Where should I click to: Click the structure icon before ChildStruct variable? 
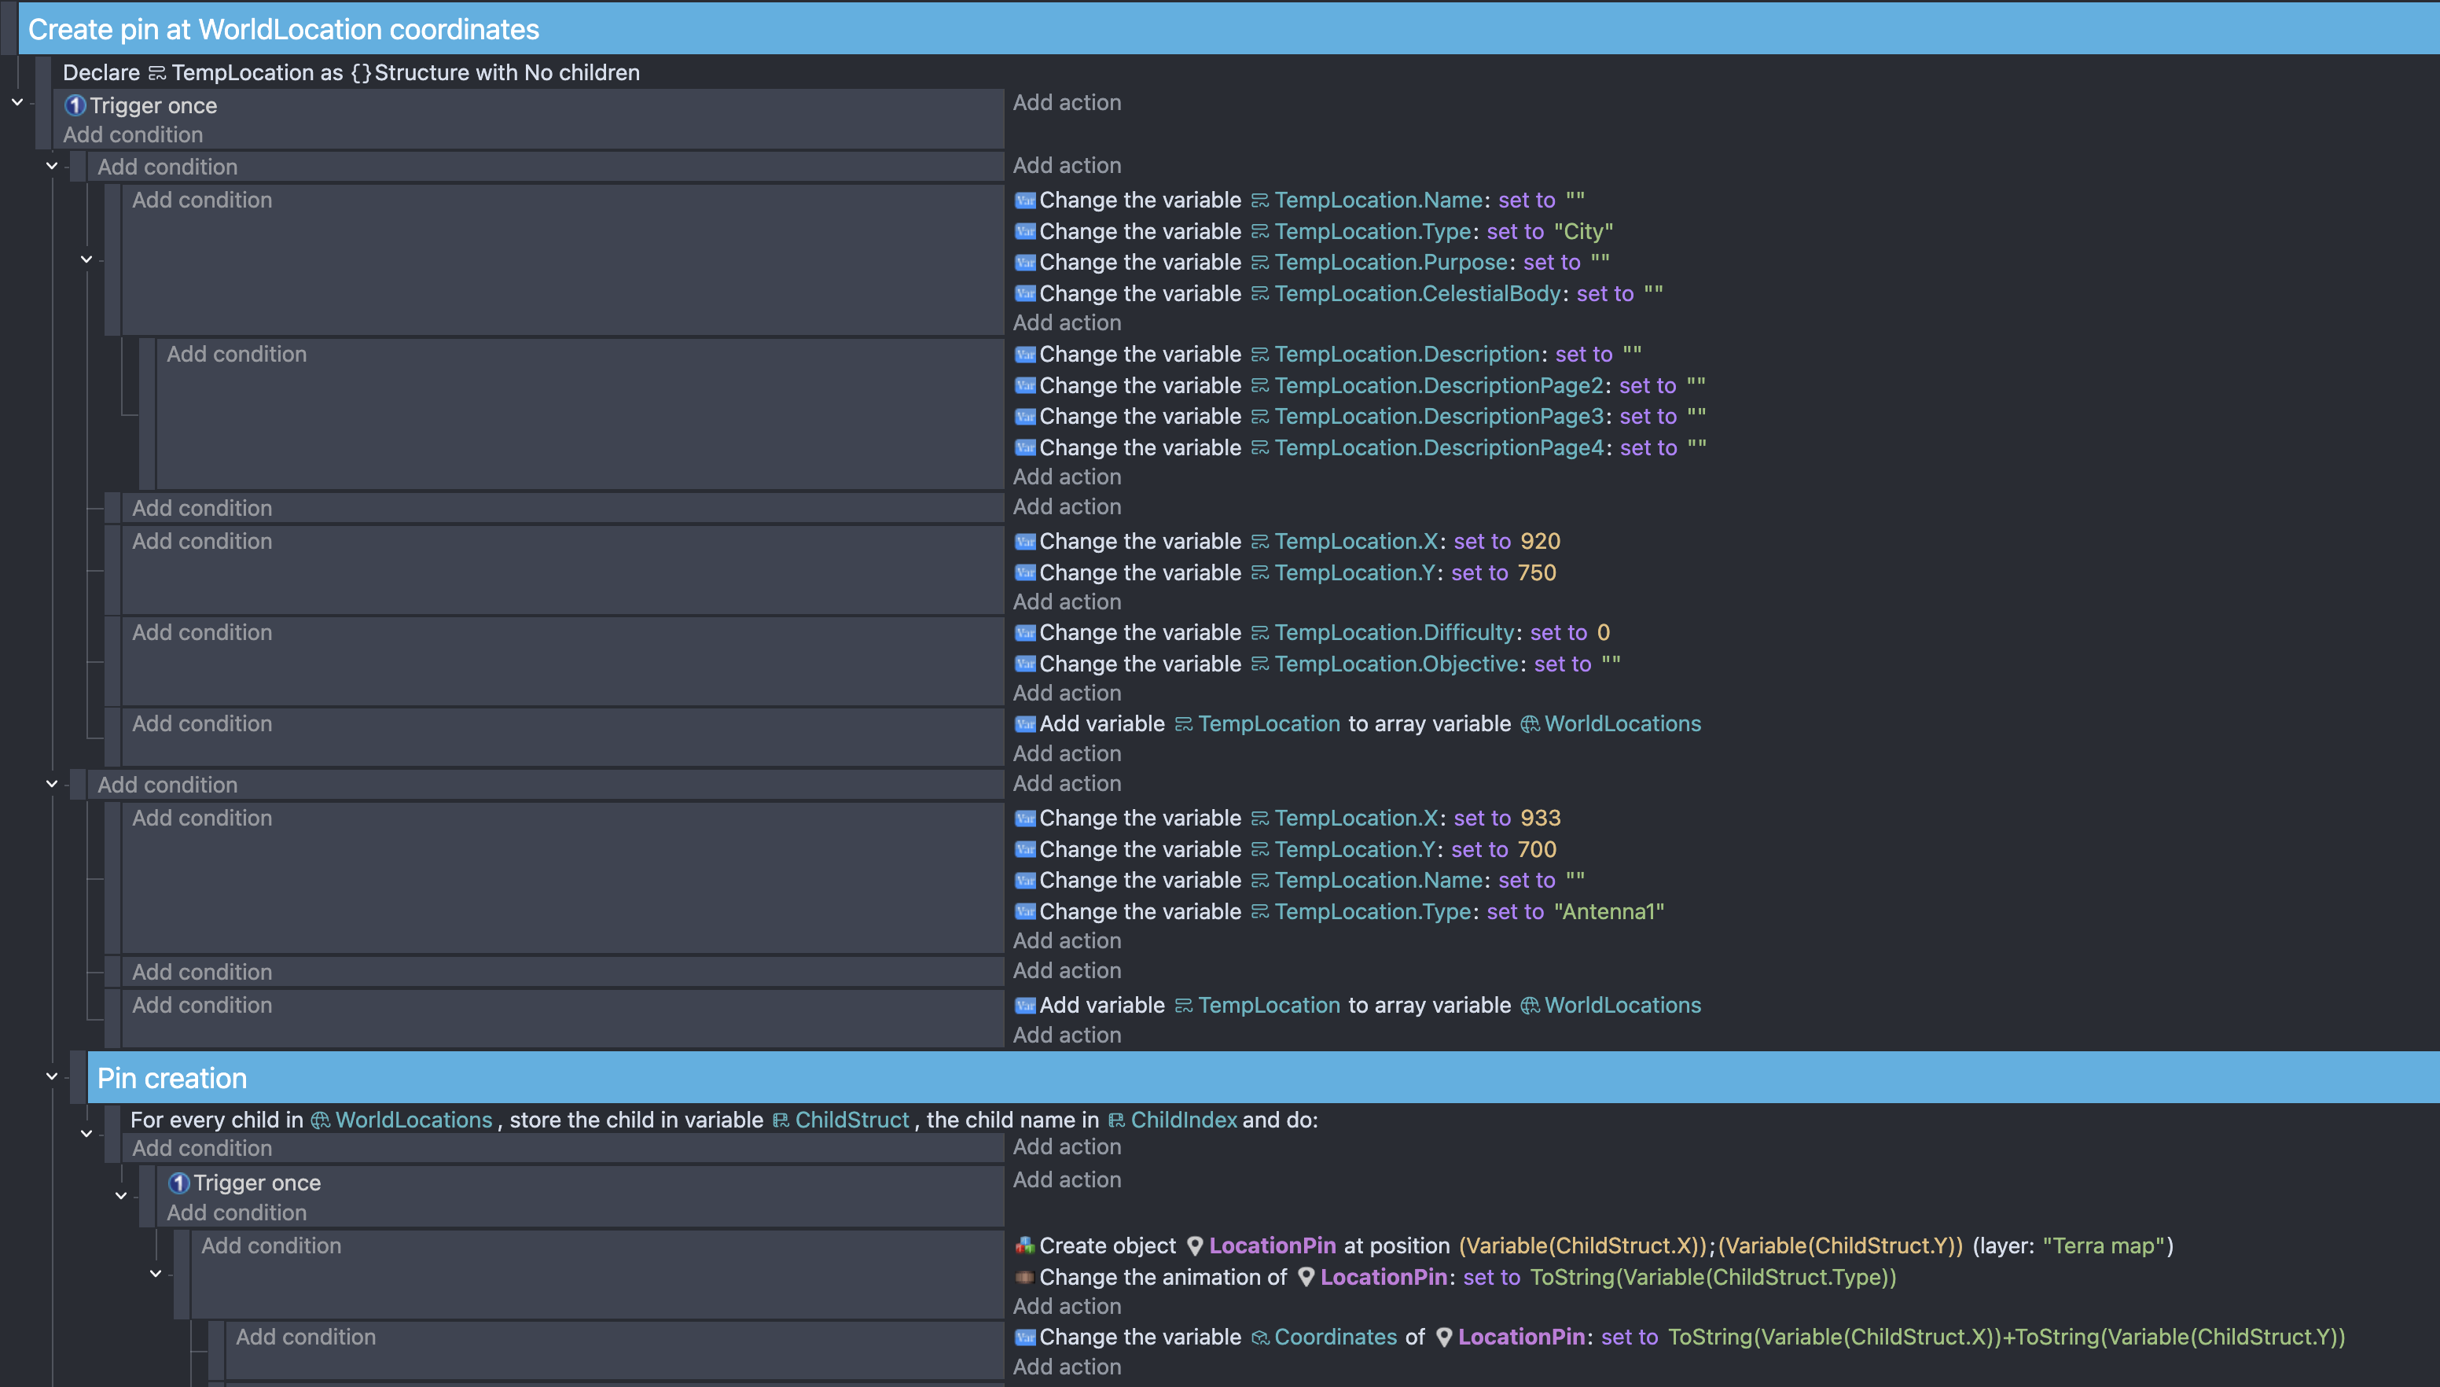point(779,1120)
